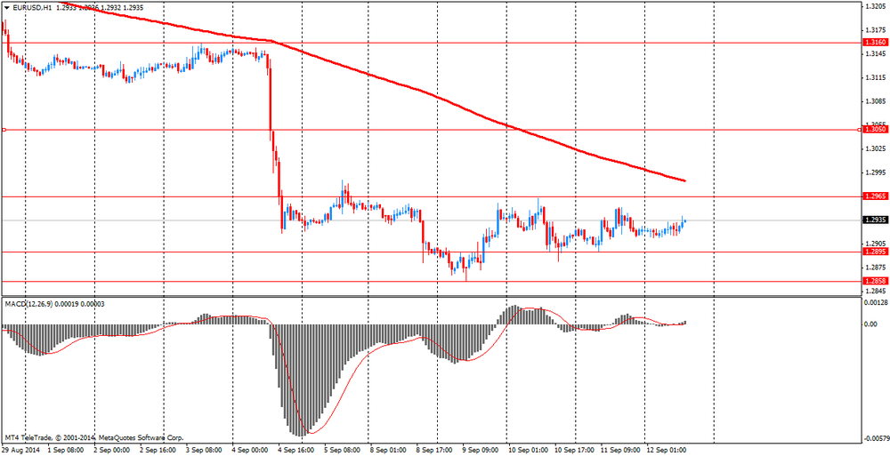Click the 1.3205 price scale value
This screenshot has width=890, height=456.
click(x=874, y=7)
